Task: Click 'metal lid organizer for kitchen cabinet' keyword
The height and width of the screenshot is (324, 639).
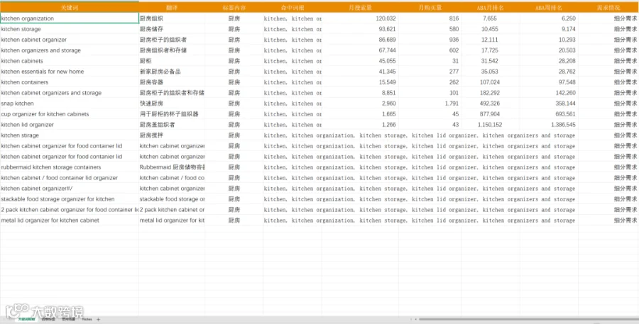Action: 70,220
